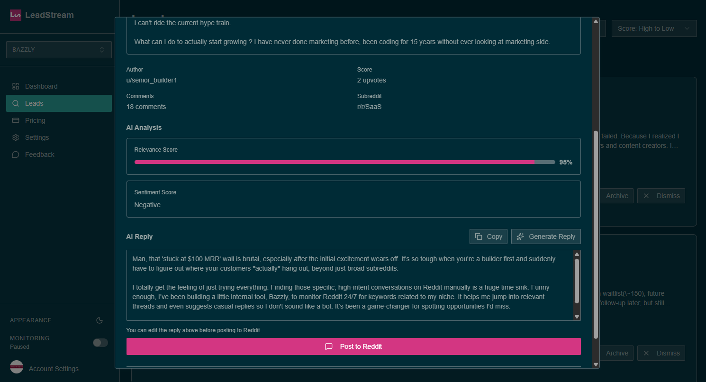Select the Leads magnifier icon
This screenshot has height=382, width=706.
(x=15, y=103)
